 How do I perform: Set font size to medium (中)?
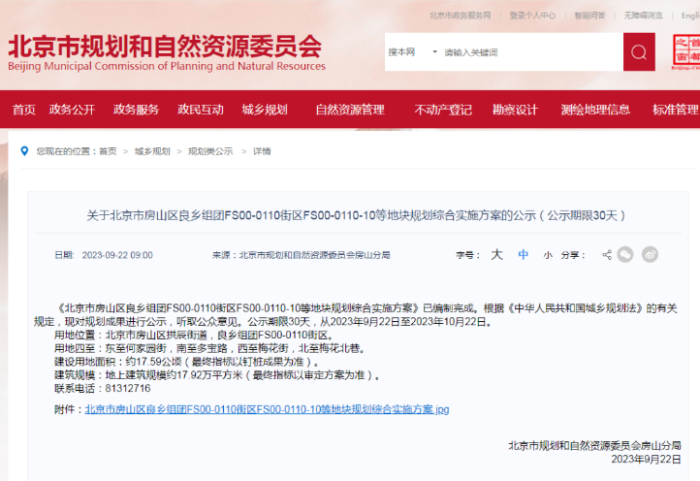tap(524, 255)
